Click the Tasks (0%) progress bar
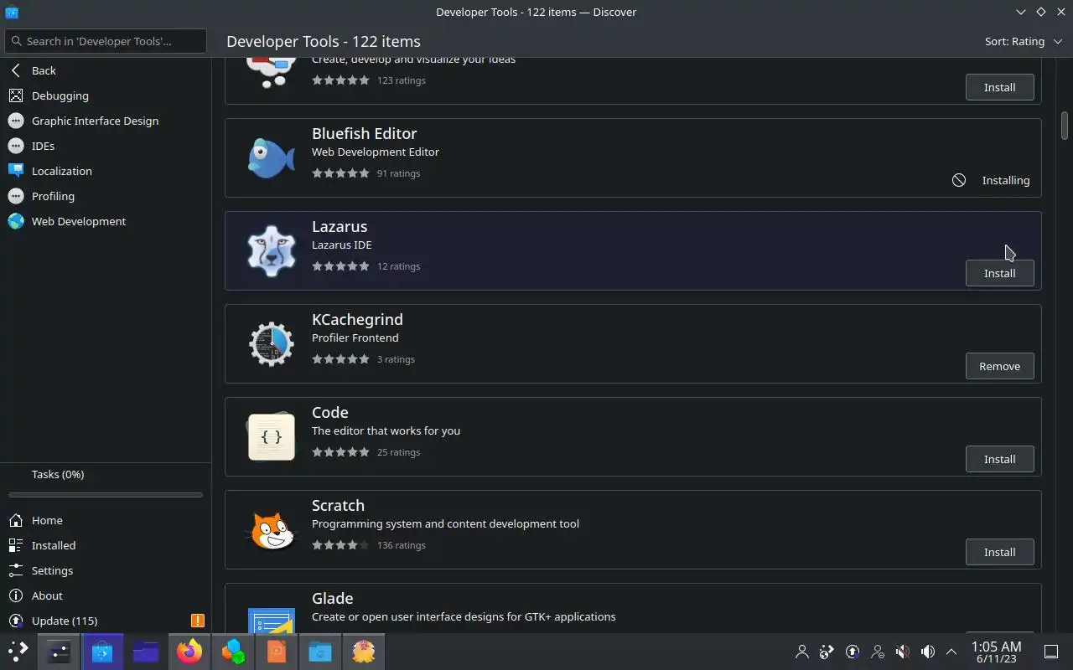This screenshot has height=670, width=1073. tap(106, 495)
